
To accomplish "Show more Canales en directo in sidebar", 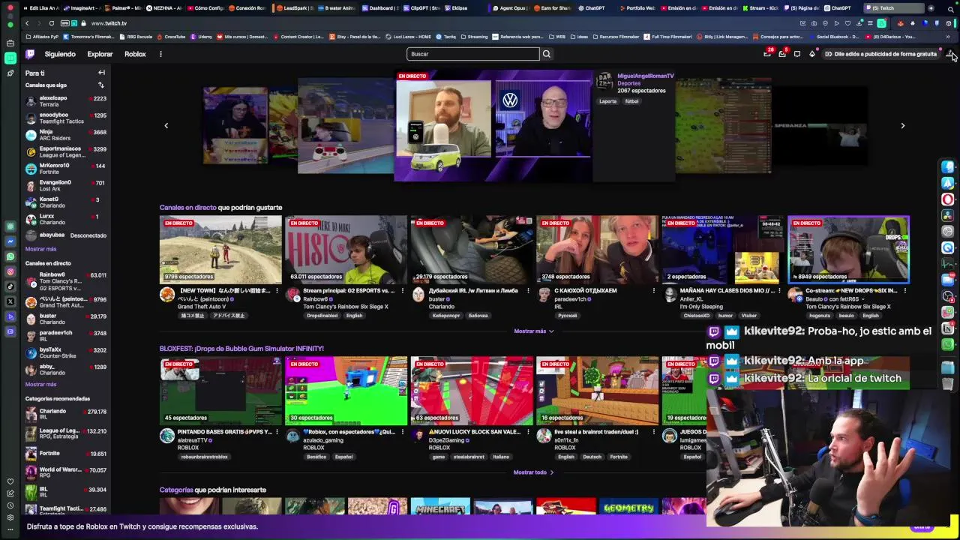I will pos(40,385).
